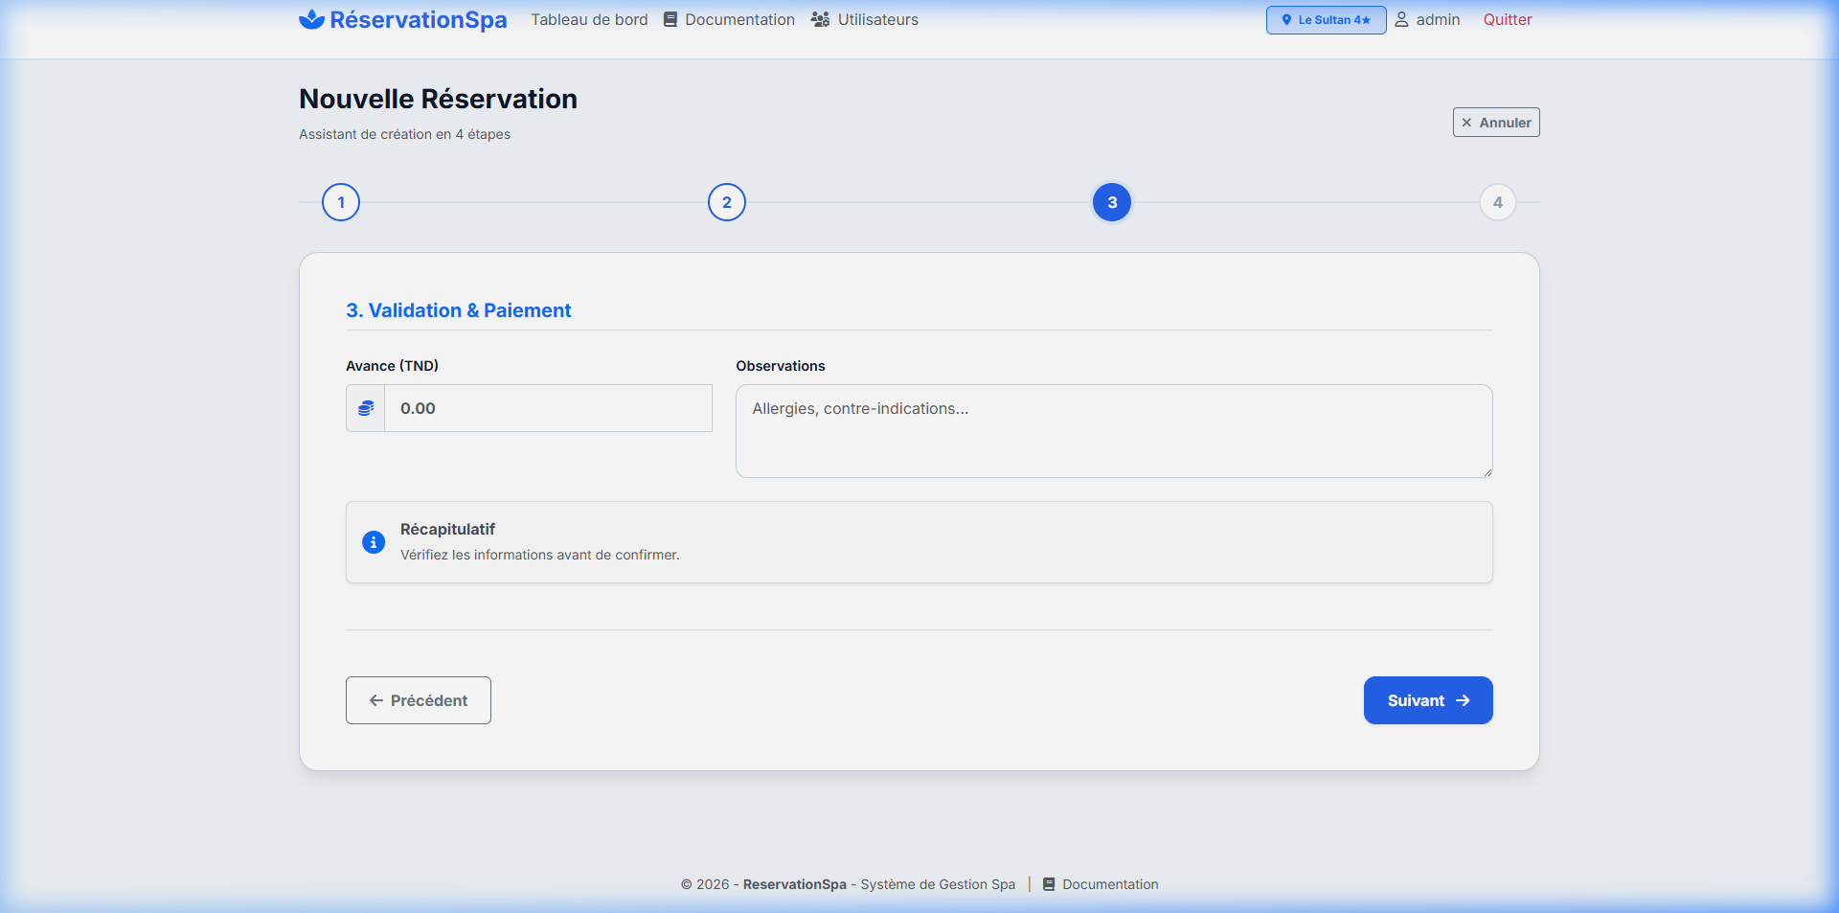Screen dimensions: 1839x913
Task: Jump to step 4 of the wizard
Action: (x=1498, y=202)
